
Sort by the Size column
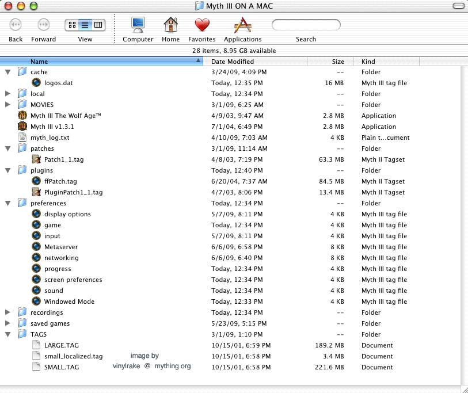pyautogui.click(x=330, y=62)
